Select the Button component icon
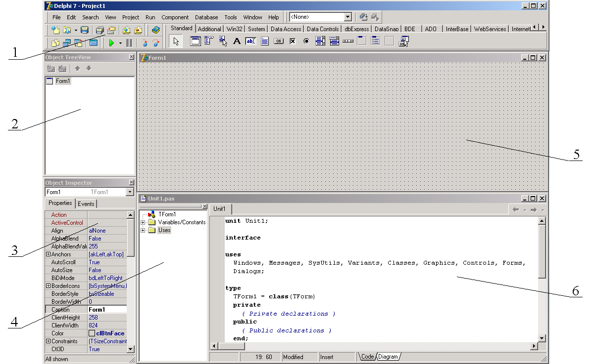594x364 pixels. (279, 41)
